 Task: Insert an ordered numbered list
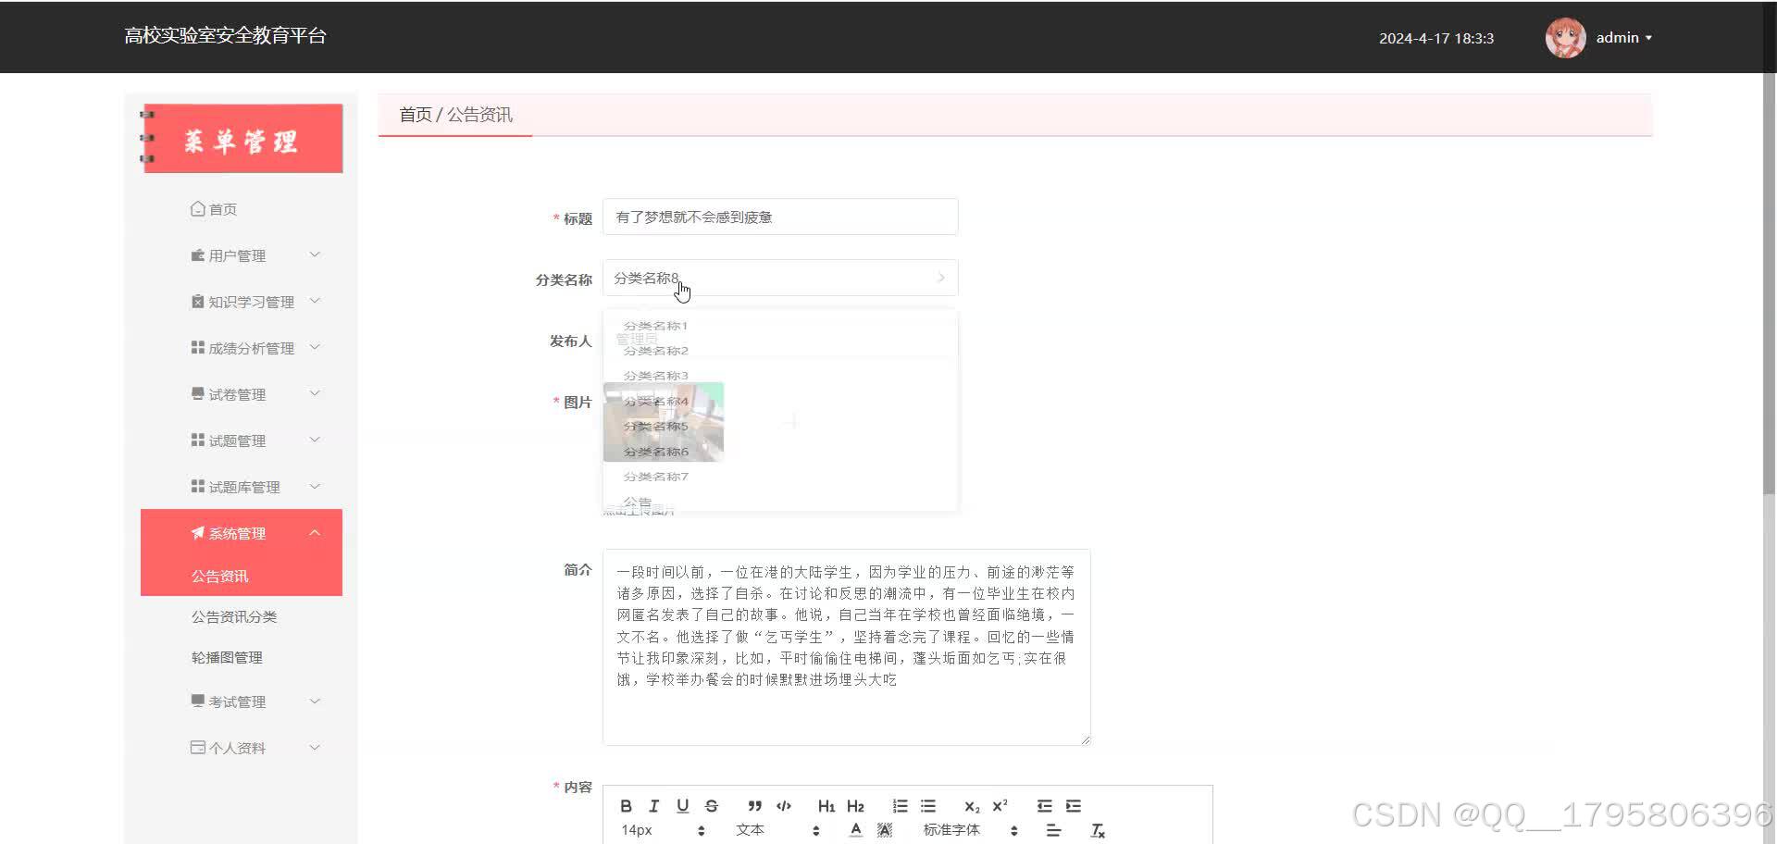click(900, 806)
